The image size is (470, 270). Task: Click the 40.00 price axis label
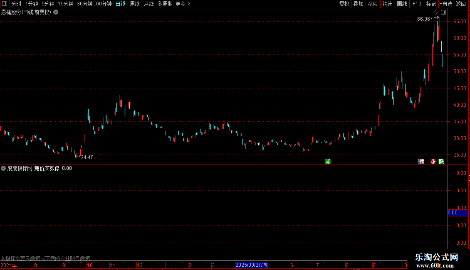(460, 105)
